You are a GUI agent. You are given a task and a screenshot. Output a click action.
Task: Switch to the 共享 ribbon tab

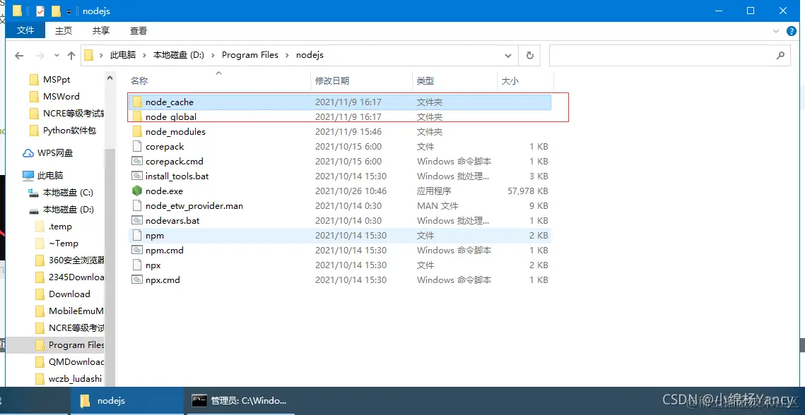click(100, 31)
